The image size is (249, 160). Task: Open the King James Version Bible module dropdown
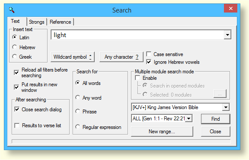226,107
